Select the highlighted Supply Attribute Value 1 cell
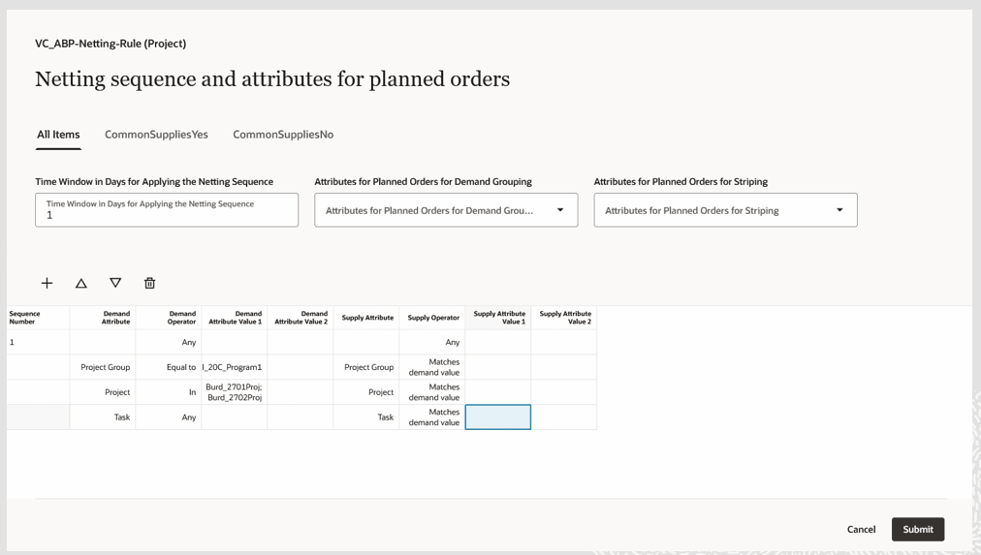This screenshot has height=555, width=981. click(497, 417)
